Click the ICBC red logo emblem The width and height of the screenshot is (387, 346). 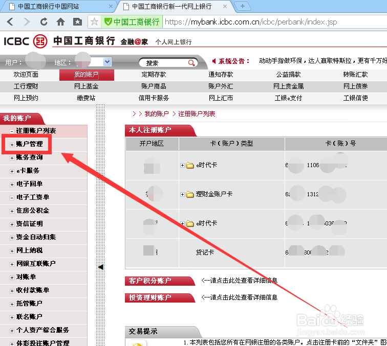40,41
